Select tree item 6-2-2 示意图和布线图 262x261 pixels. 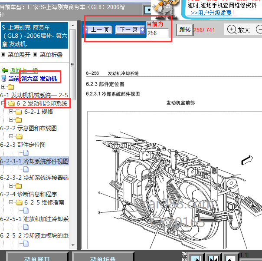[28, 128]
